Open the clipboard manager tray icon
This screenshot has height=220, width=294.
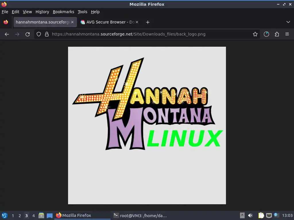coord(261,215)
